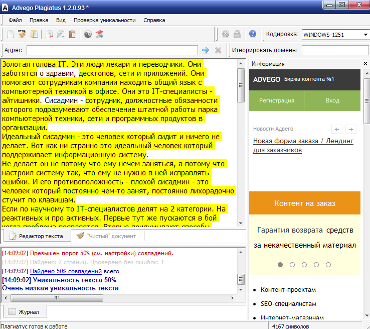Click the Регистрация button
The width and height of the screenshot is (370, 329).
(276, 100)
